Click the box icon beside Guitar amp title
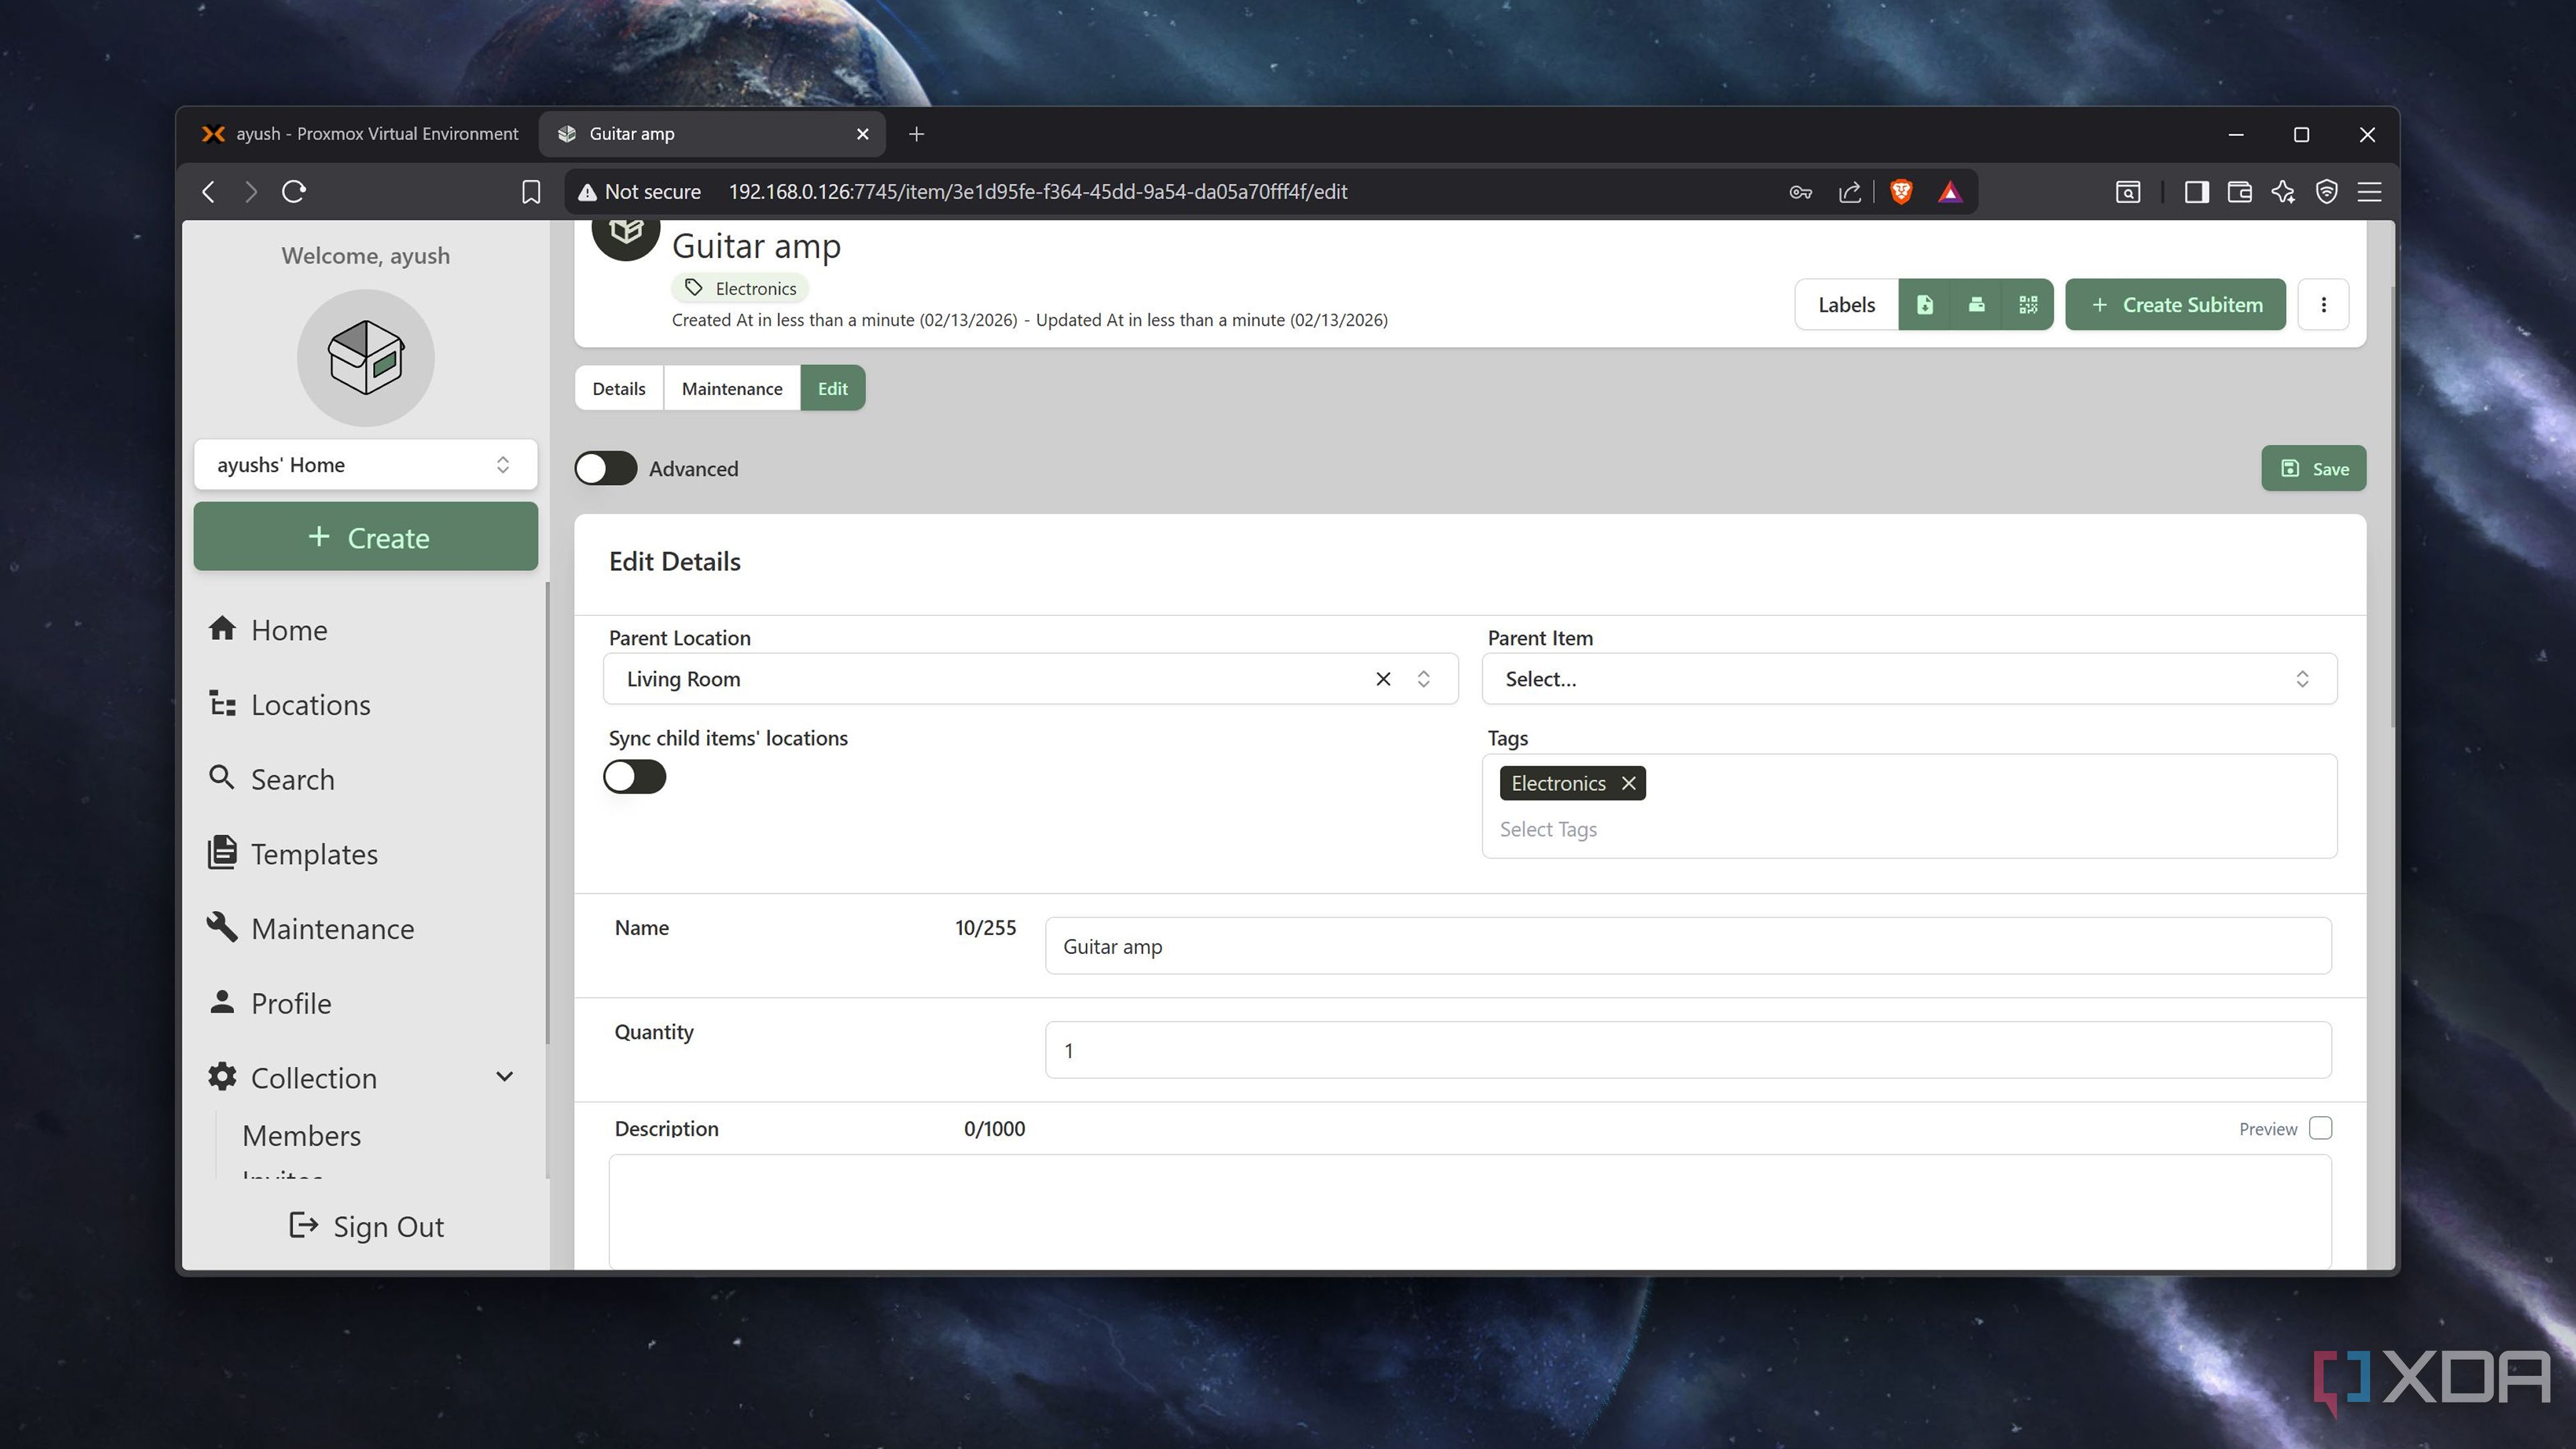The width and height of the screenshot is (2576, 1449). point(626,232)
